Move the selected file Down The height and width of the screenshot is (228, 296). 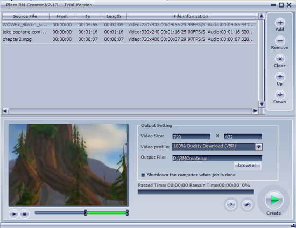coord(280,95)
